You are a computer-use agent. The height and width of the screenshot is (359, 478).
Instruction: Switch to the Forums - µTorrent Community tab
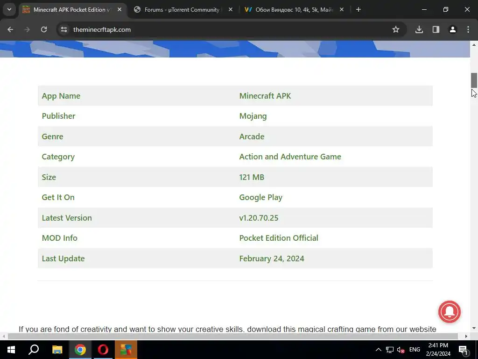point(182,9)
